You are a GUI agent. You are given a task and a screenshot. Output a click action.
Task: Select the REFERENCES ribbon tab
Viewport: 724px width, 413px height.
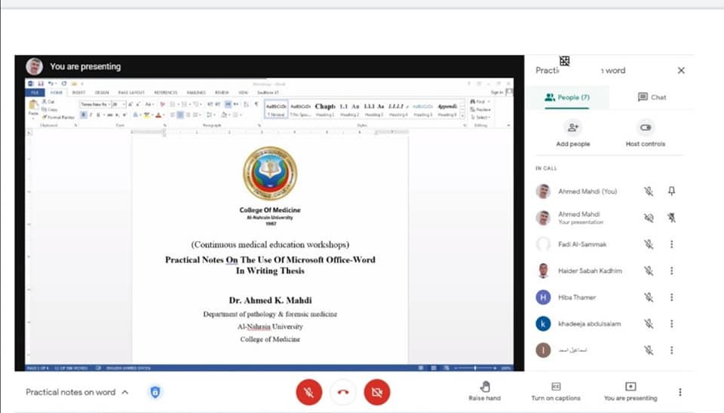click(166, 93)
